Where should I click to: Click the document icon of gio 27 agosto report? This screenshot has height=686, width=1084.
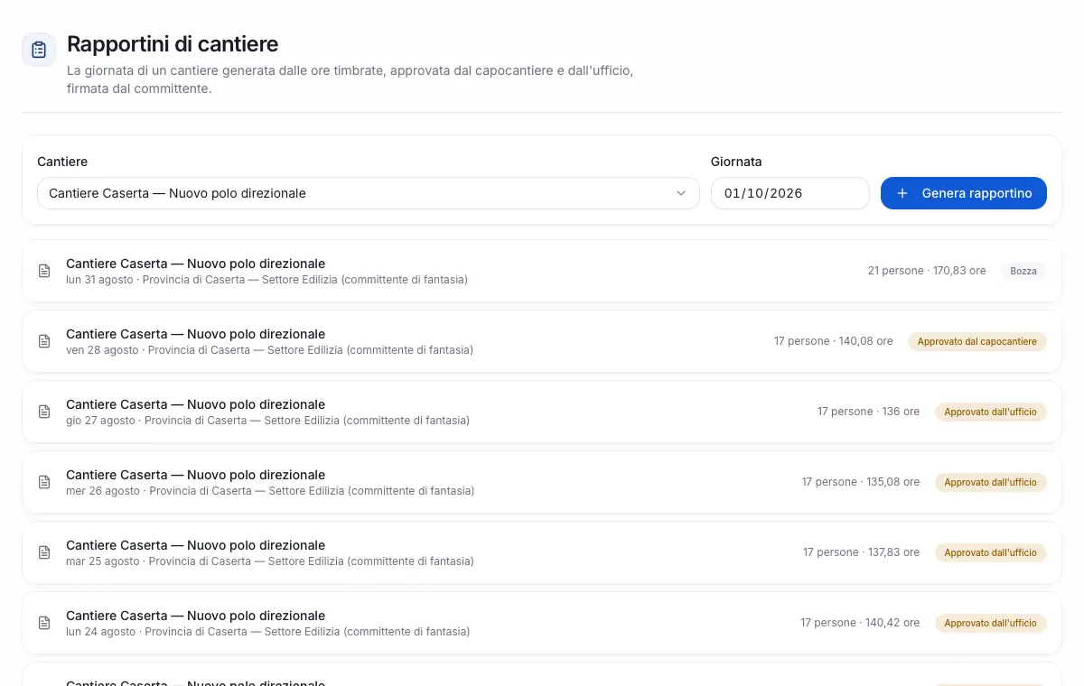(x=44, y=412)
